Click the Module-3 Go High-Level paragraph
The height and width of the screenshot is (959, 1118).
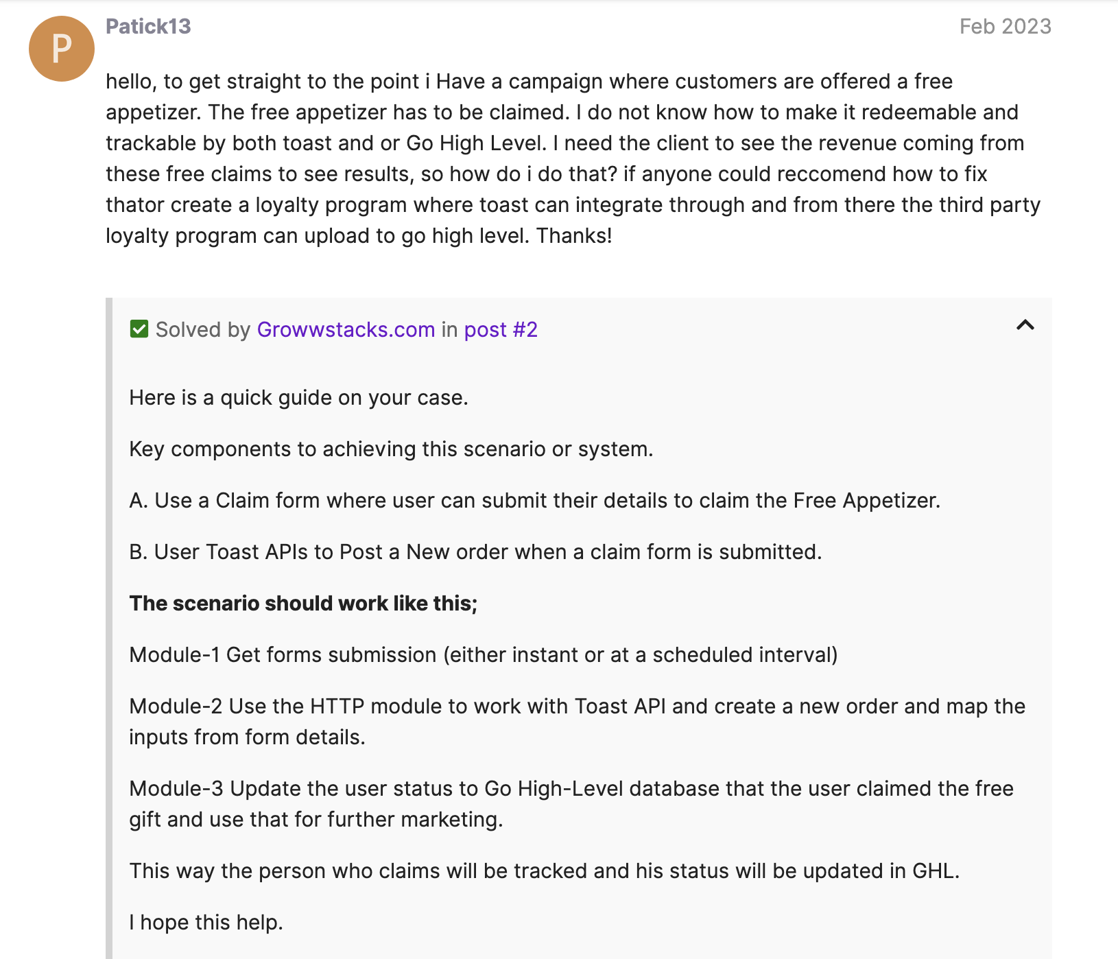571,804
